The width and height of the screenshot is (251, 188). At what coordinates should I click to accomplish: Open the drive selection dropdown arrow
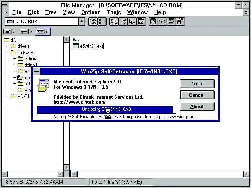pyautogui.click(x=82, y=22)
